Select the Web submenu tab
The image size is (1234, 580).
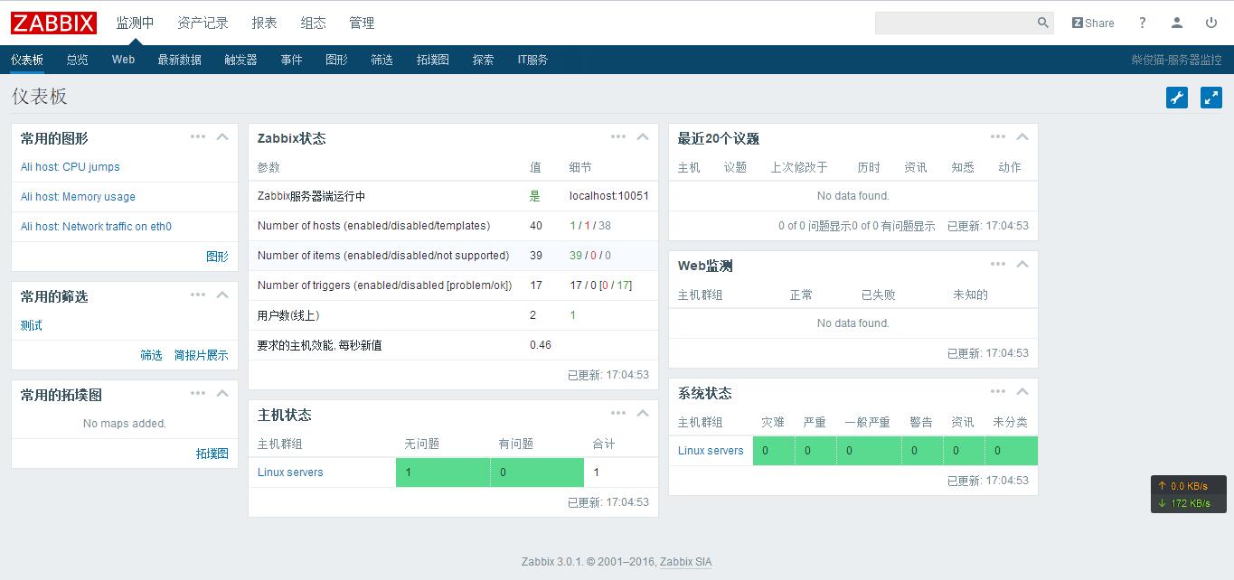click(x=123, y=60)
